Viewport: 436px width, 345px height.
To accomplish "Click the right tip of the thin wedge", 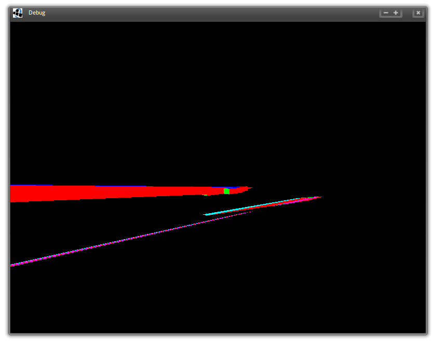I will 320,197.
